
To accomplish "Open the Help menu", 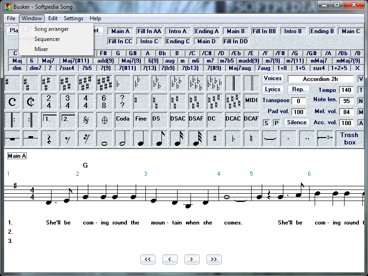I will pos(95,18).
